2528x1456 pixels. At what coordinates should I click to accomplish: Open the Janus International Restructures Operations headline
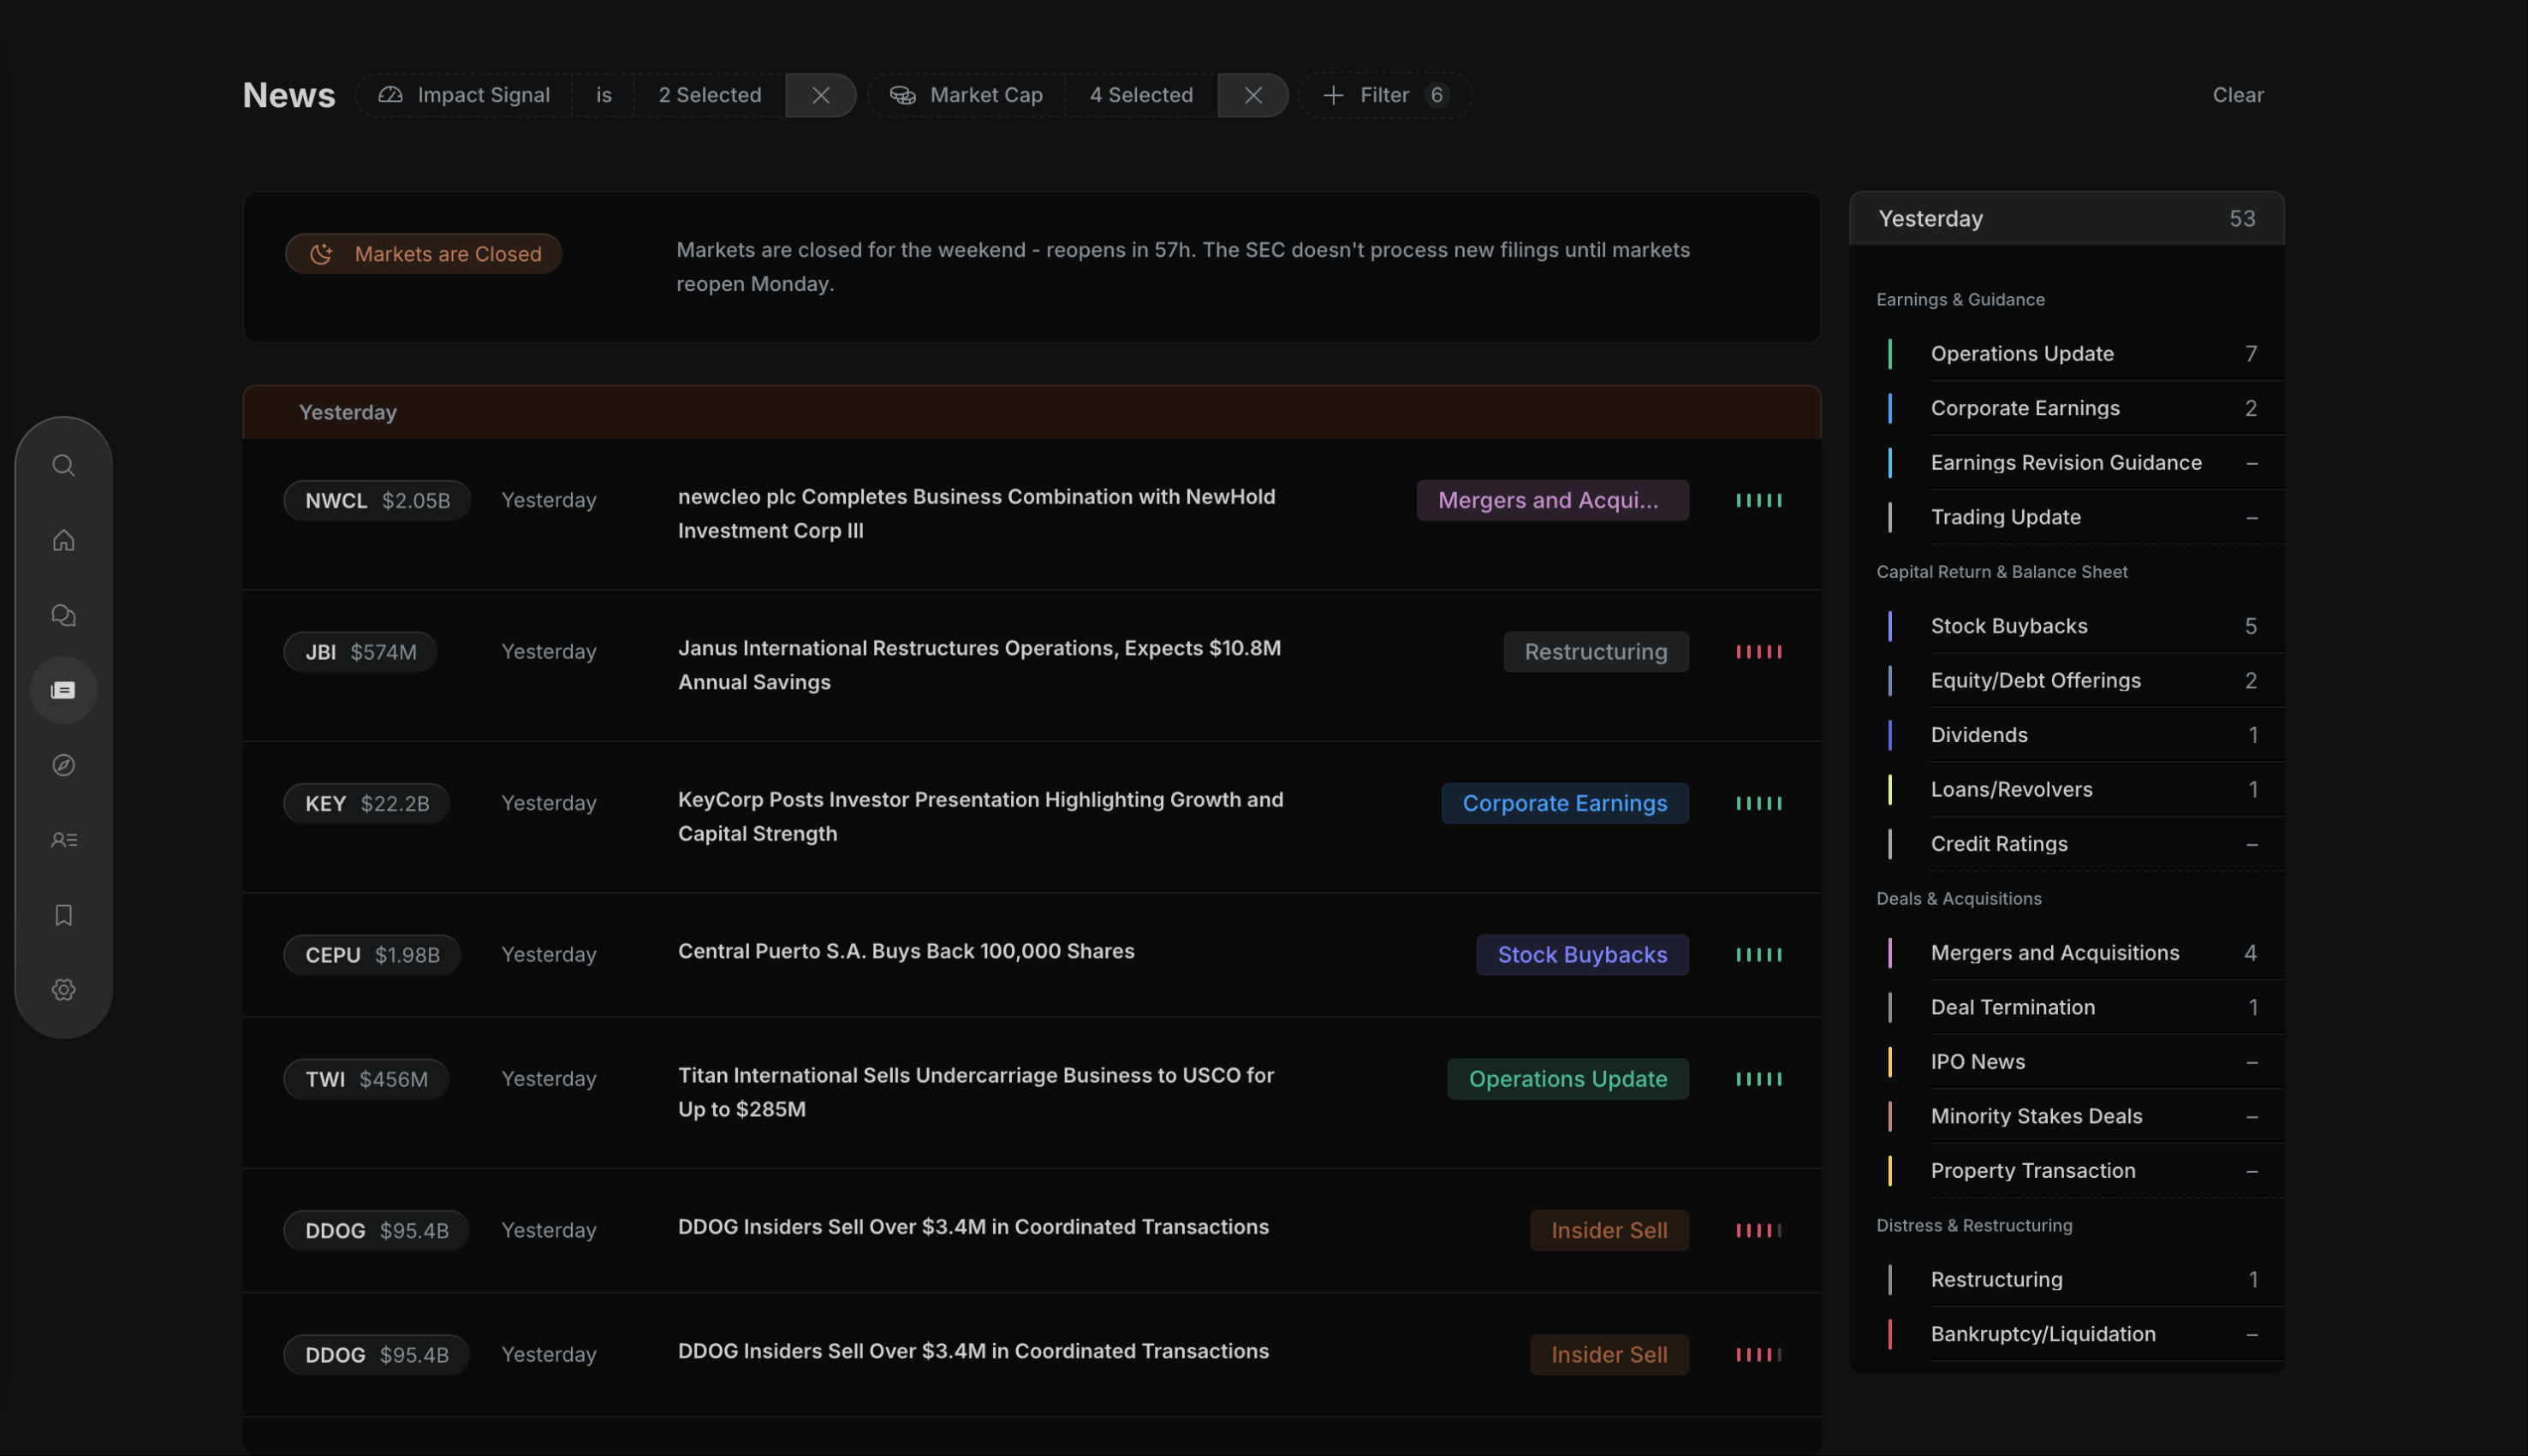(979, 665)
